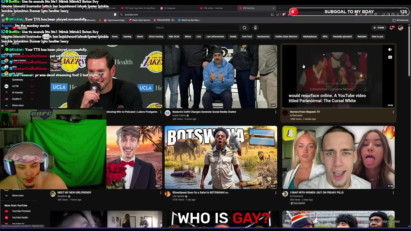Open the Speakeasy subscription channel
The width and height of the screenshot is (411, 231).
pyautogui.click(x=17, y=80)
